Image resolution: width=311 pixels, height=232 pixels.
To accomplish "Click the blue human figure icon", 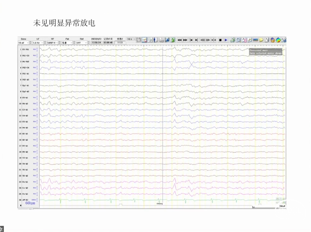I will [x=156, y=40].
